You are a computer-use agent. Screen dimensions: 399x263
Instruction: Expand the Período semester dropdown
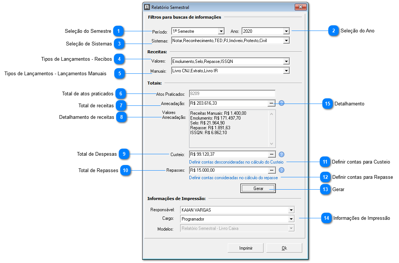click(x=221, y=31)
